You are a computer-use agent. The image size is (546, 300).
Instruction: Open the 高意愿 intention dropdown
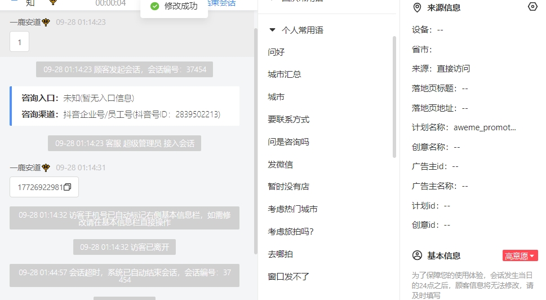(520, 256)
